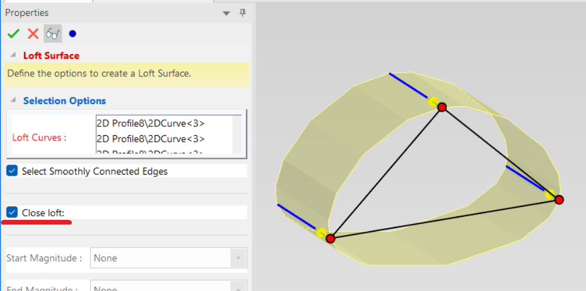Viewport: 586px width, 291px height.
Task: Click the blue dot icon in Properties toolbar
Action: pos(72,34)
